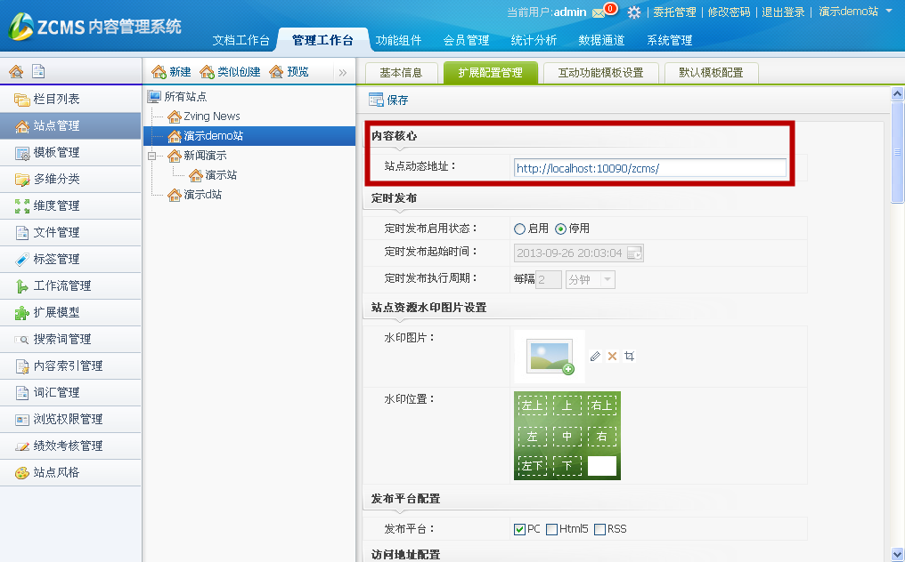The width and height of the screenshot is (905, 562).
Task: Expand the 演示demo站 site switcher dropdown
Action: (888, 12)
